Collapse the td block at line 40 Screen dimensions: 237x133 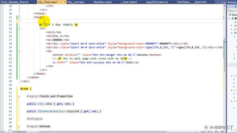[x=19, y=51]
